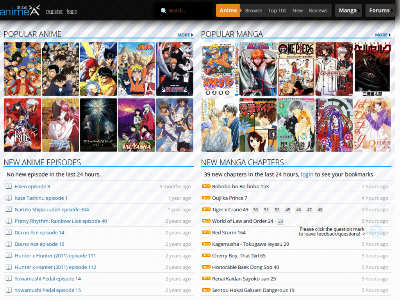Click the register link
Image resolution: width=400 pixels, height=300 pixels.
tap(54, 11)
